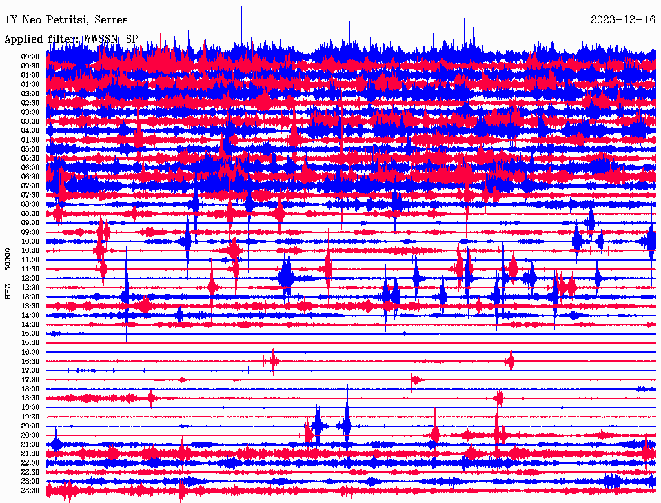Viewport: 661px width, 503px height.
Task: Choose the 11:30 trace label
Action: tap(30, 269)
